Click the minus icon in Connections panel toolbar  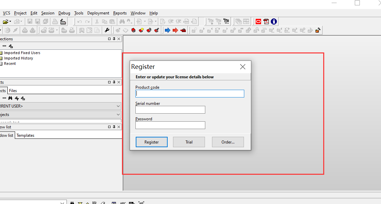(4, 46)
